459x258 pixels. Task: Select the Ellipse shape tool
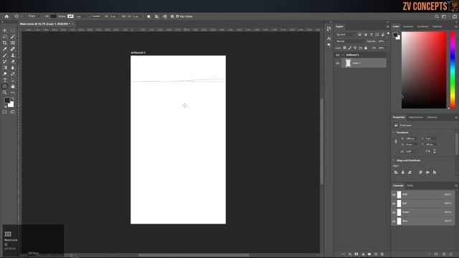5,86
